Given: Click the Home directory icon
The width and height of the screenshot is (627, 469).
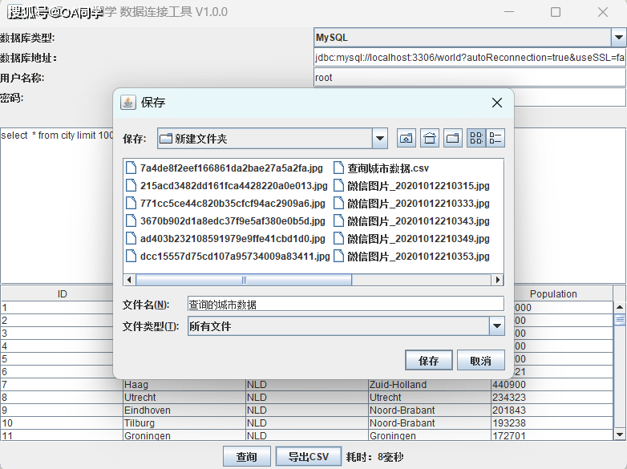Looking at the screenshot, I should coord(430,138).
